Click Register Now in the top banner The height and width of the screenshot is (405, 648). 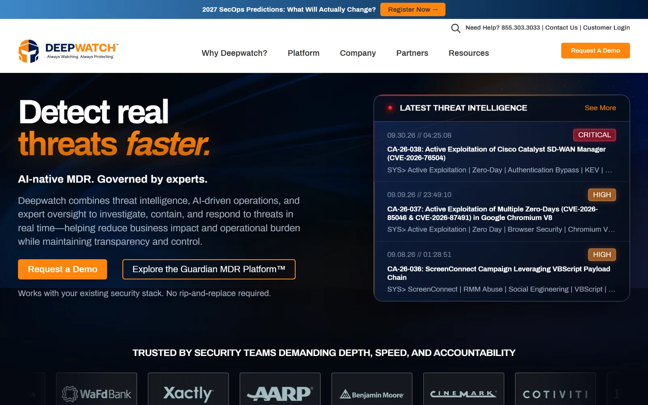413,9
